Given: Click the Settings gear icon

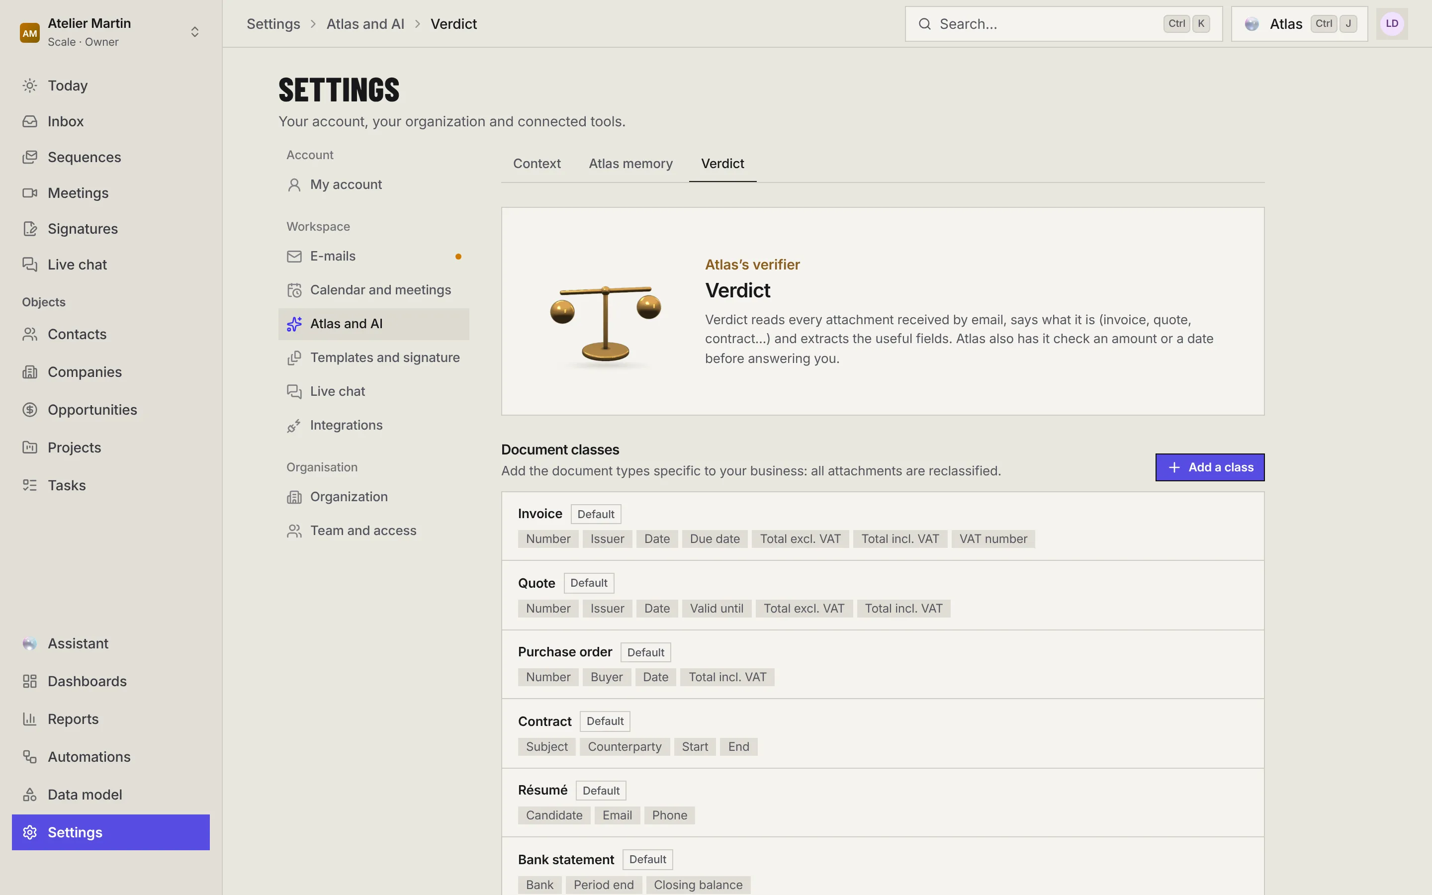Looking at the screenshot, I should tap(30, 832).
